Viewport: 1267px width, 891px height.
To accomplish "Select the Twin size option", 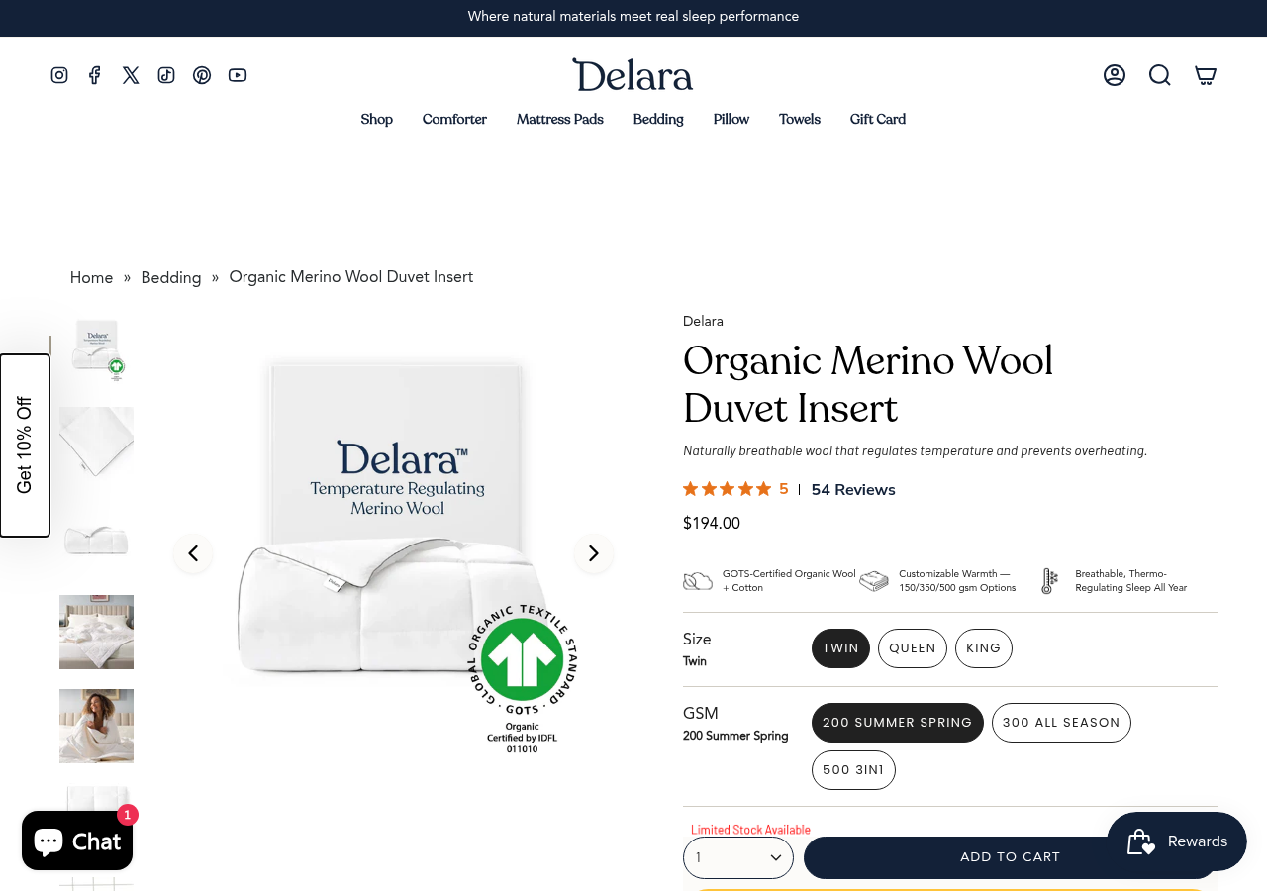I will click(840, 648).
